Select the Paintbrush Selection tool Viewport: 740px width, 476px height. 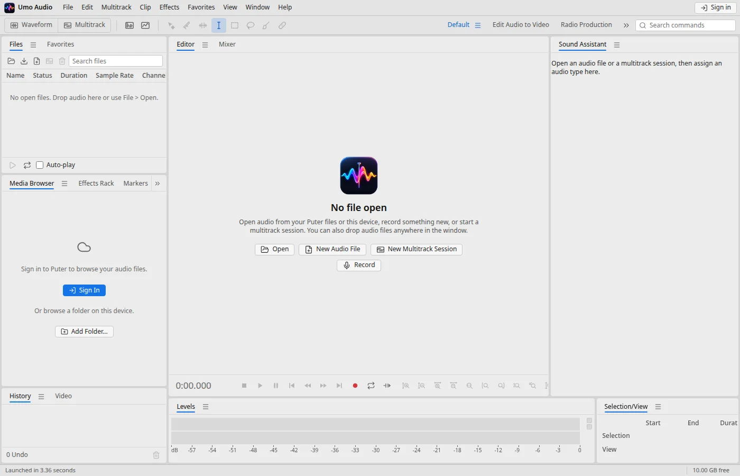[266, 25]
